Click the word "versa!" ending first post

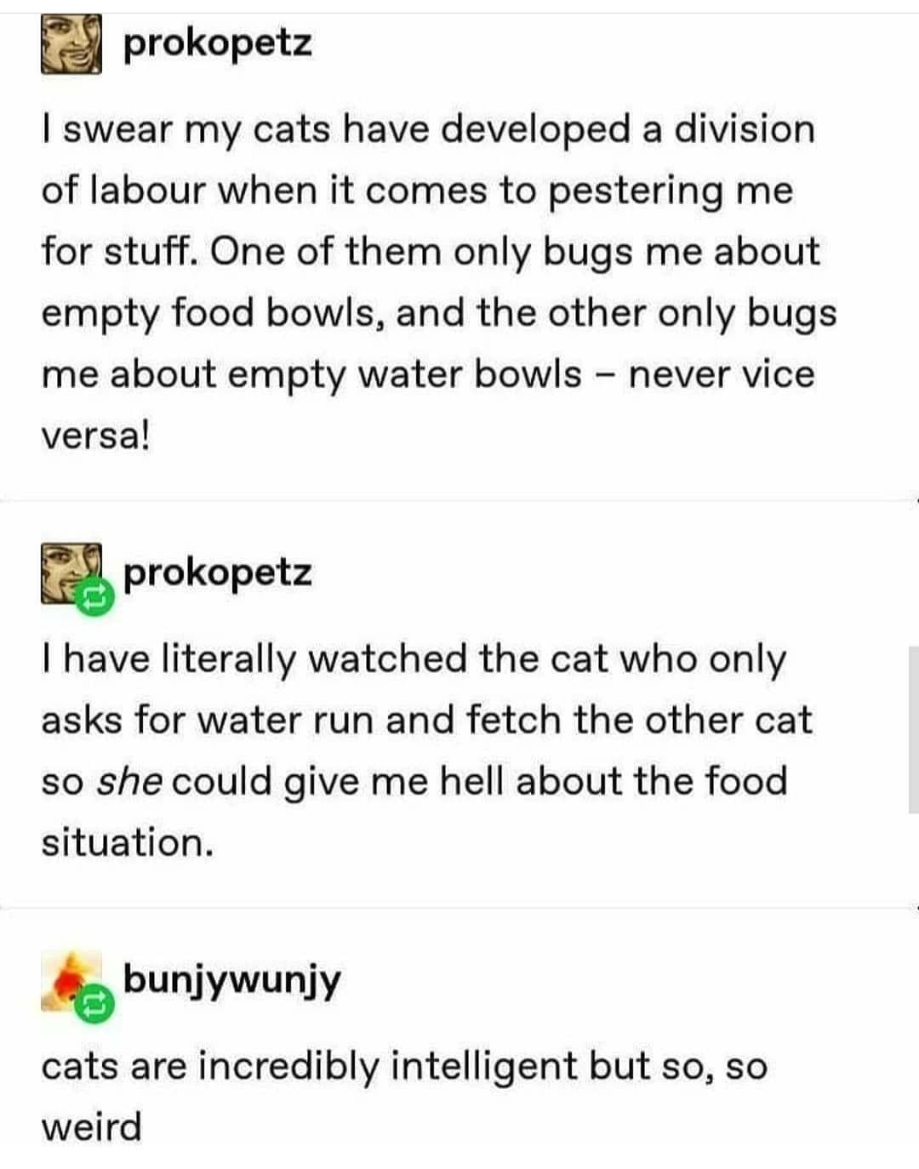click(95, 435)
